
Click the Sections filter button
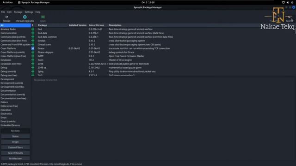pos(15,131)
